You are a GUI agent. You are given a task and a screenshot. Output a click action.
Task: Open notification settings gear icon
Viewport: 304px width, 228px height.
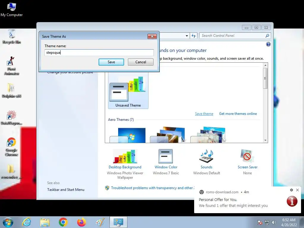pos(292,190)
